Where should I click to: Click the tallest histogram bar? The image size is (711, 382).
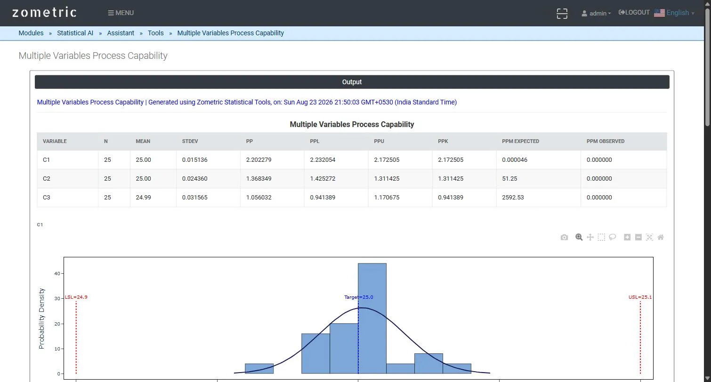pyautogui.click(x=372, y=318)
